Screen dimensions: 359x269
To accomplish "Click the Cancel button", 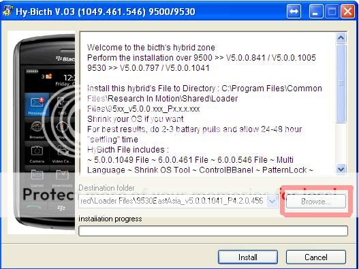I will [x=315, y=257].
